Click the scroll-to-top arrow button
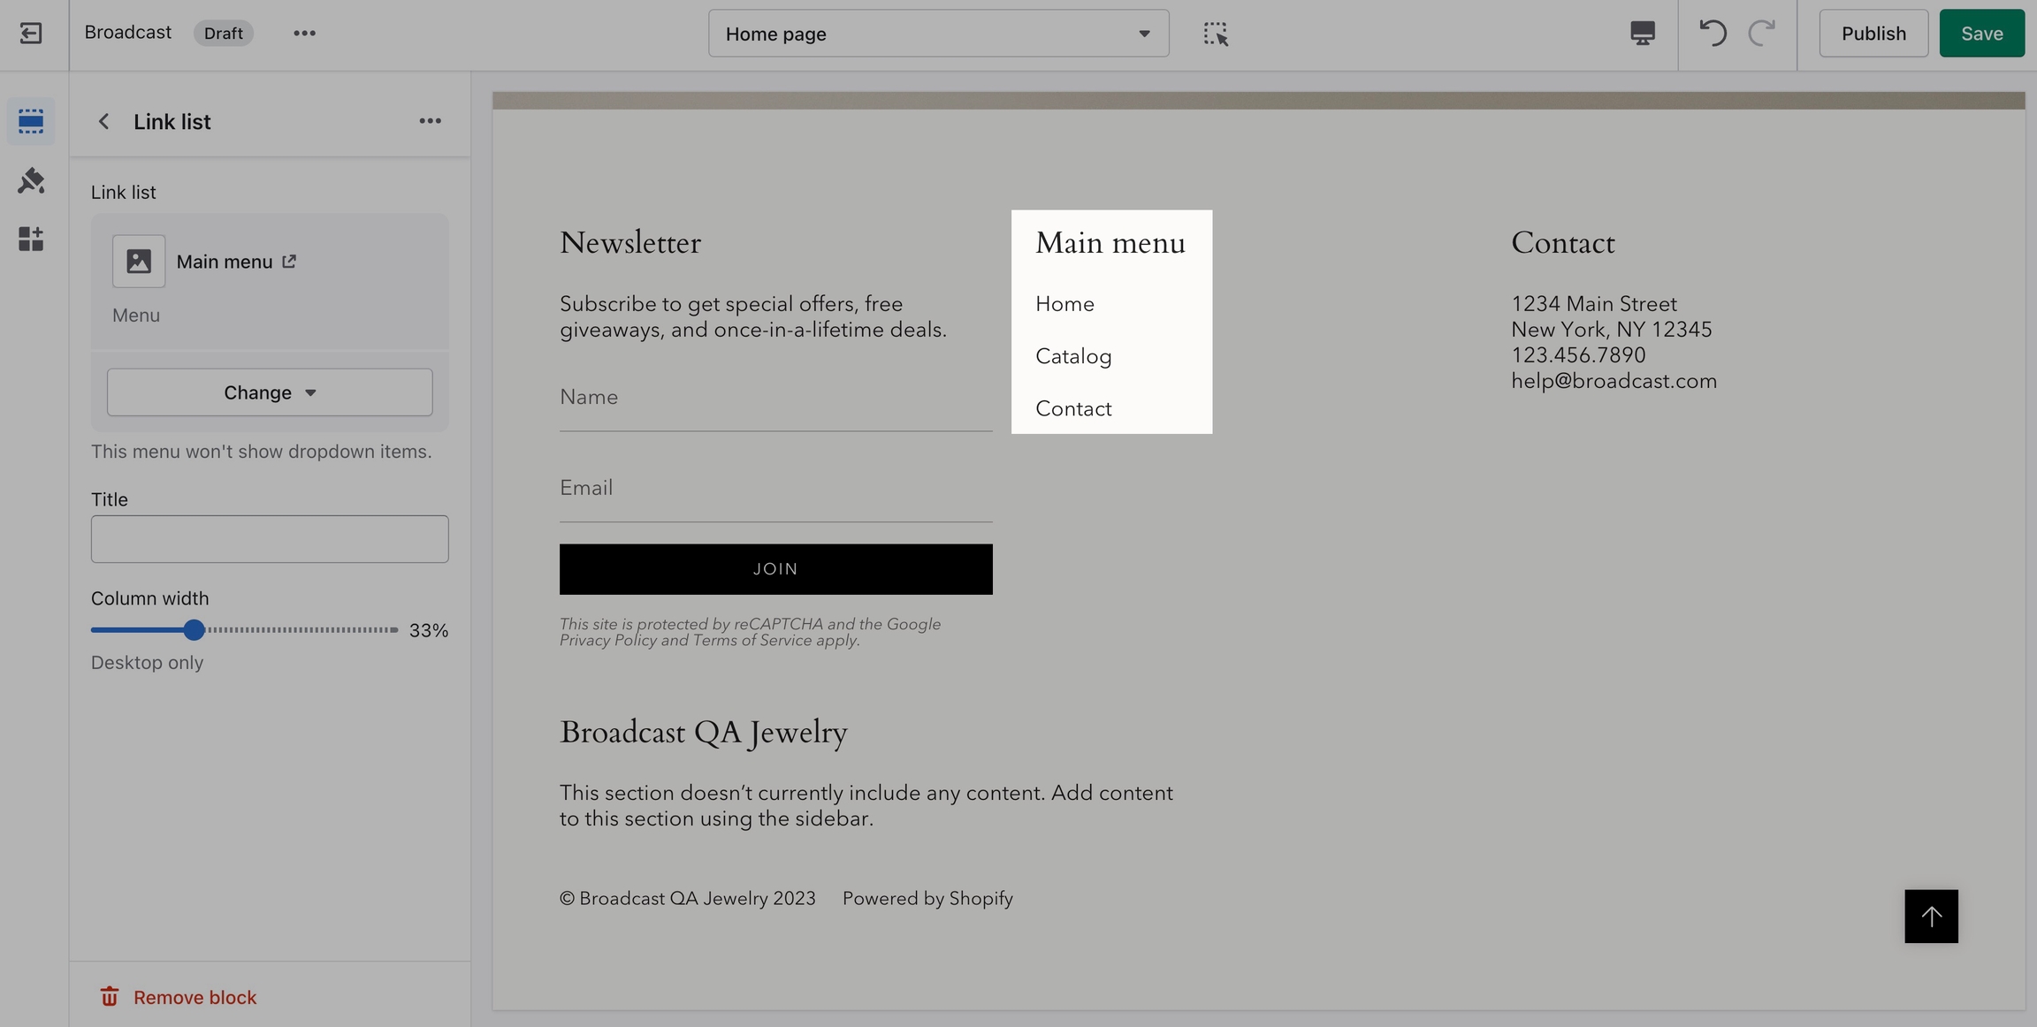This screenshot has height=1027, width=2037. coord(1931,916)
